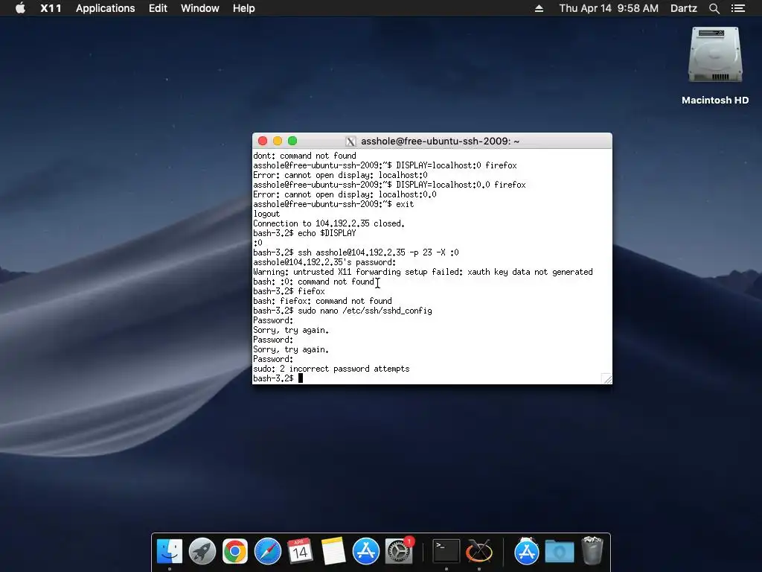Click 'Connection to 104.192.2.35 closed.' line

tap(329, 223)
